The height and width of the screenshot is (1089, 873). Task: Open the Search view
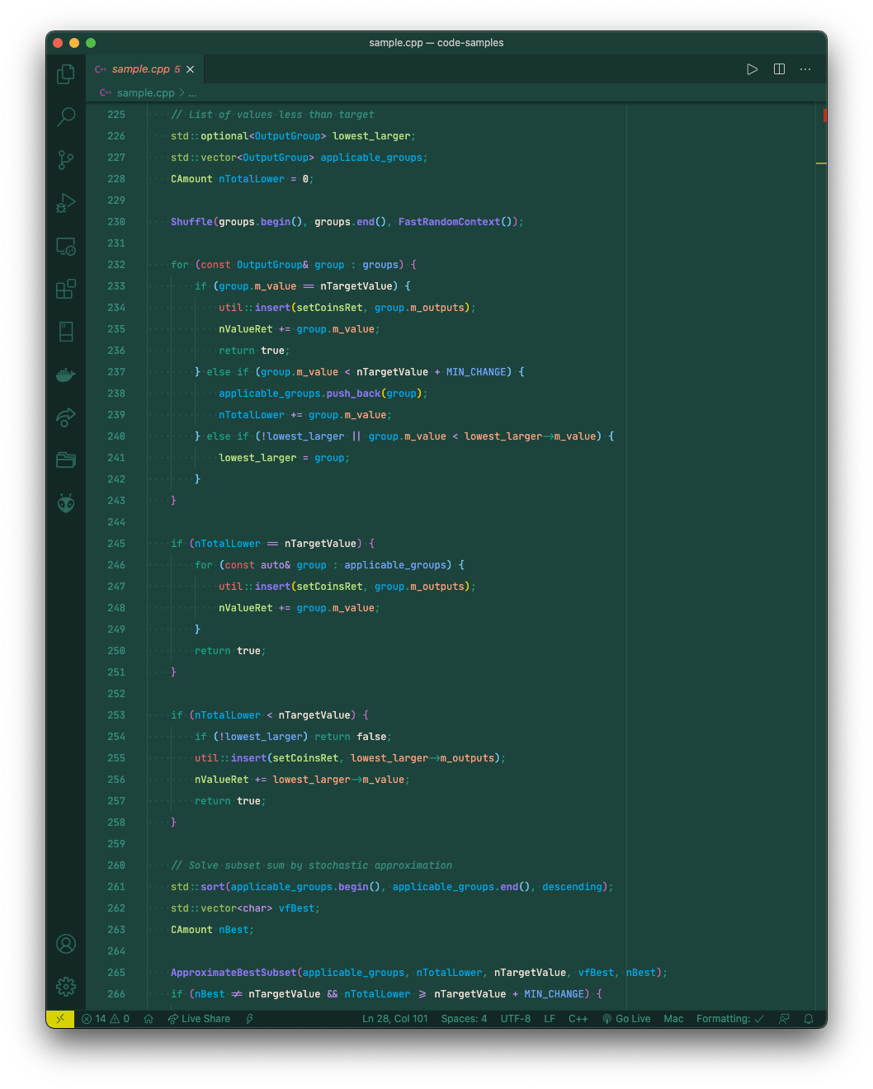(66, 116)
